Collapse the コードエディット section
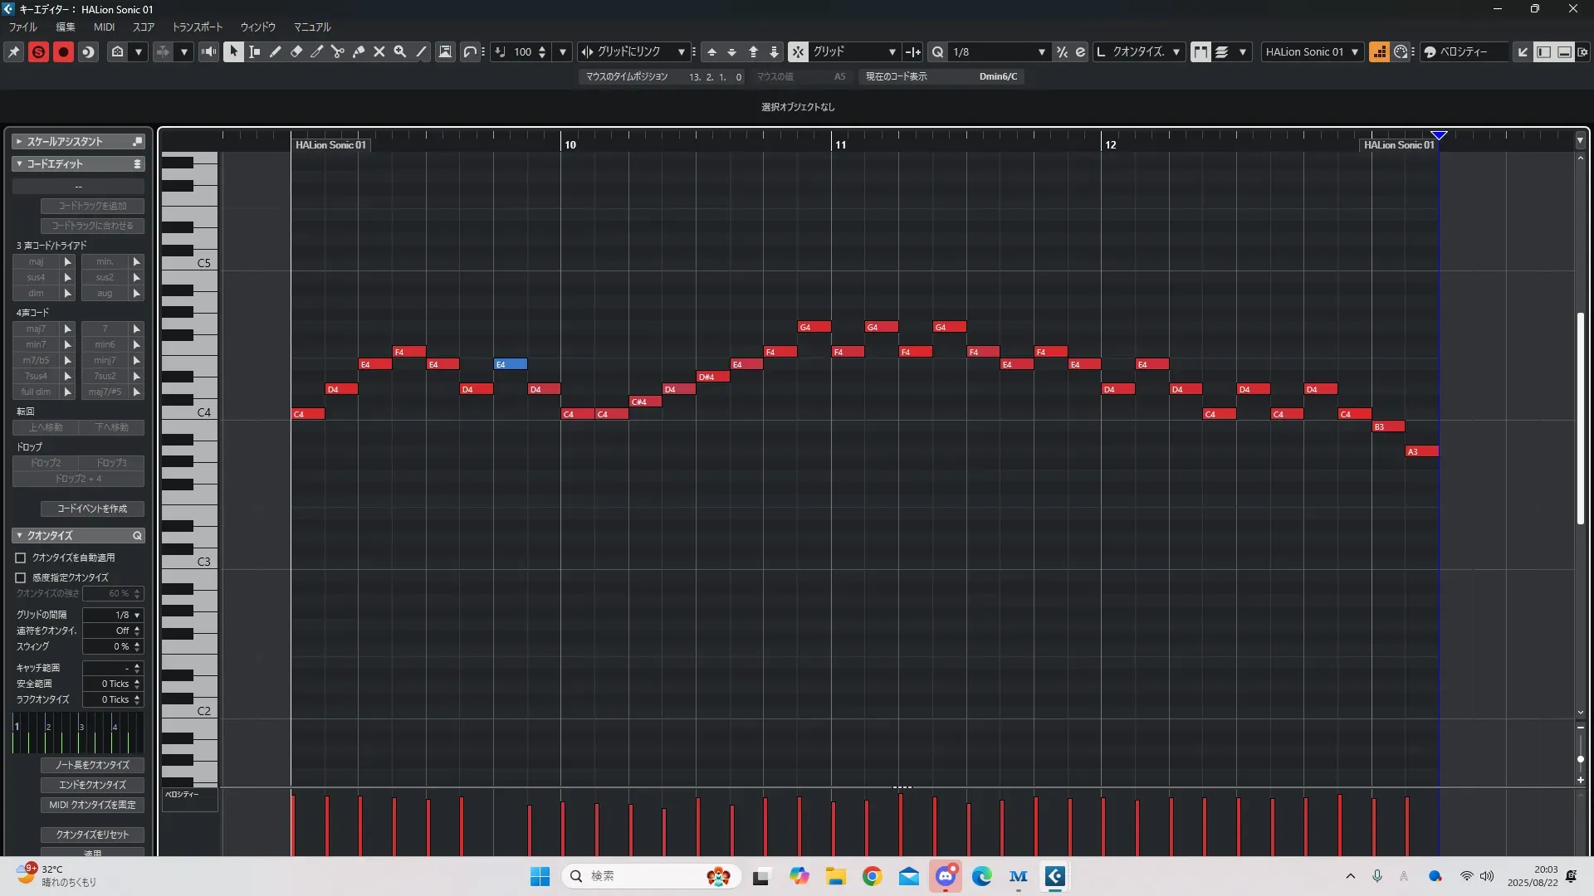 [x=19, y=164]
